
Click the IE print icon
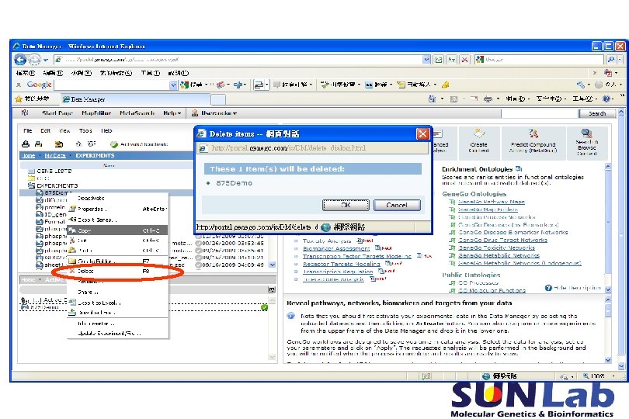(x=488, y=99)
